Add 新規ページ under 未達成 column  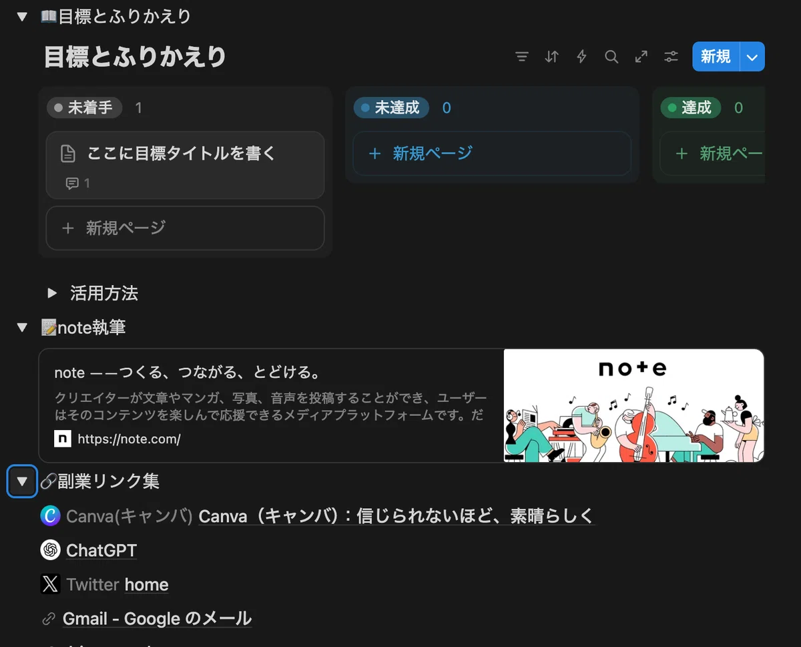coord(491,154)
